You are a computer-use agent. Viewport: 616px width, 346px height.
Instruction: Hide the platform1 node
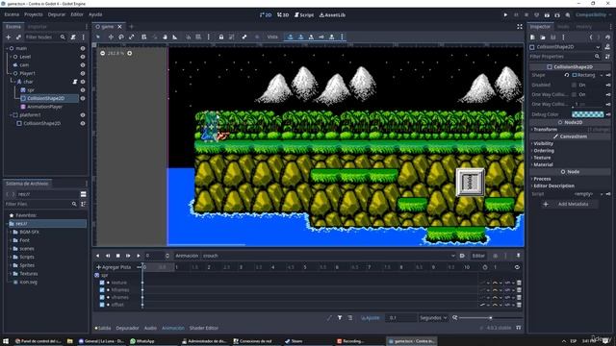pyautogui.click(x=83, y=115)
